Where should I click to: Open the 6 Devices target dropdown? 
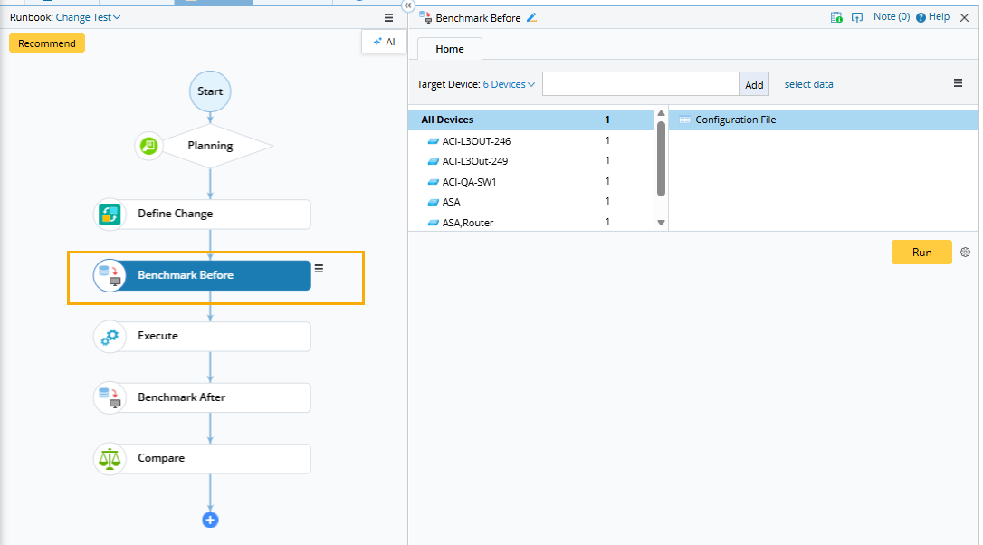[x=509, y=84]
